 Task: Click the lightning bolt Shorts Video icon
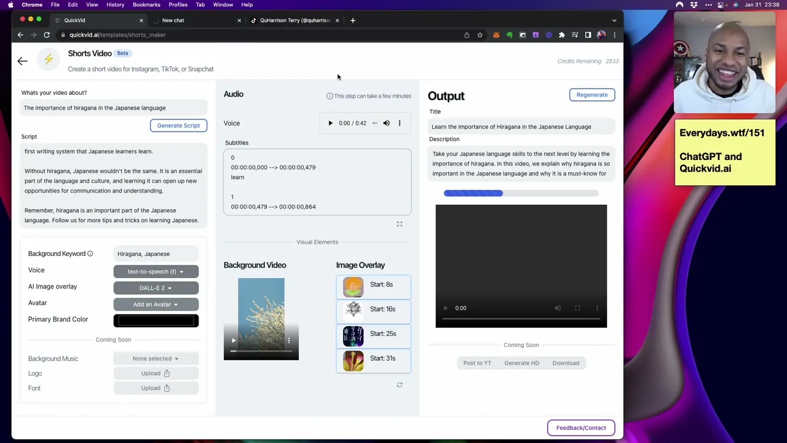(x=48, y=59)
